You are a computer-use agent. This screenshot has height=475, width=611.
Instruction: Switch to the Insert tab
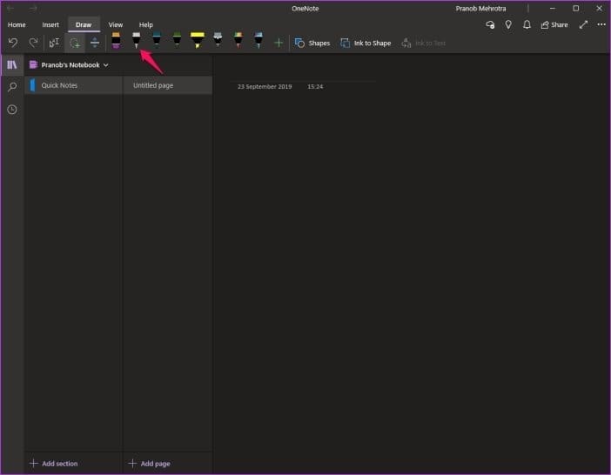[x=50, y=24]
